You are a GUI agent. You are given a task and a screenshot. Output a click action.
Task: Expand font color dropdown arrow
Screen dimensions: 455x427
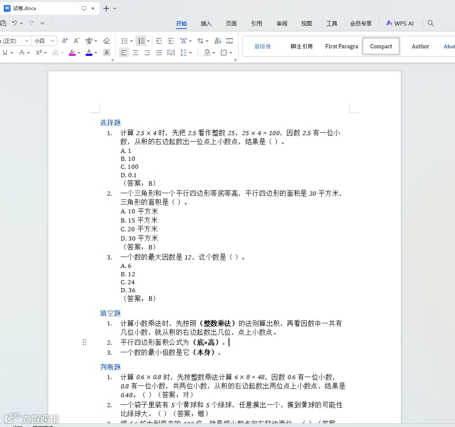tap(96, 53)
